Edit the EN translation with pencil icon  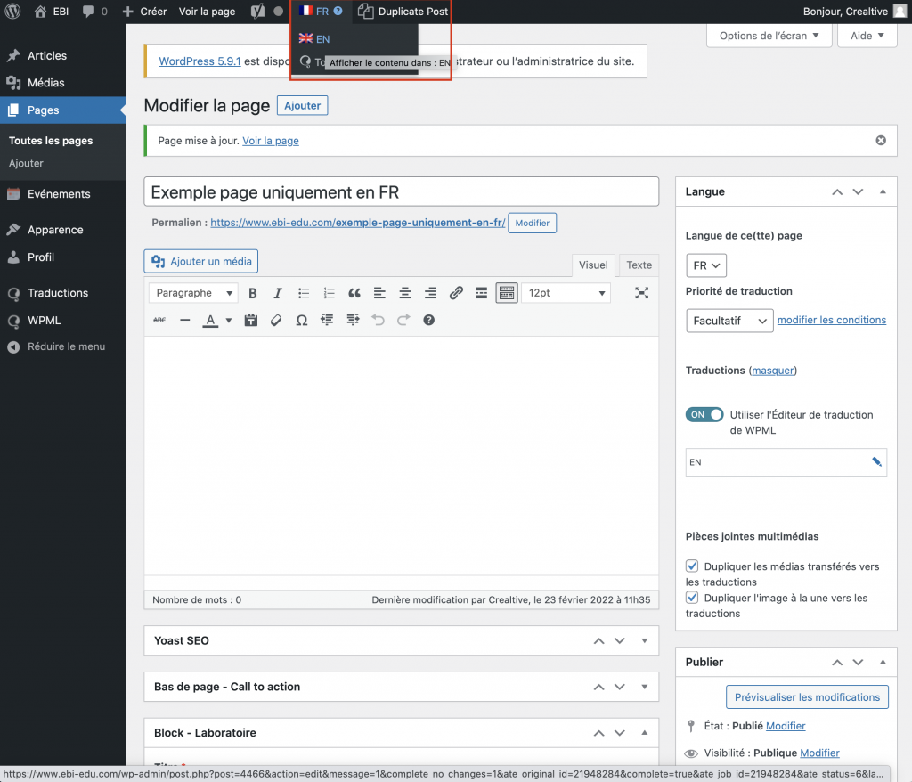(x=876, y=462)
